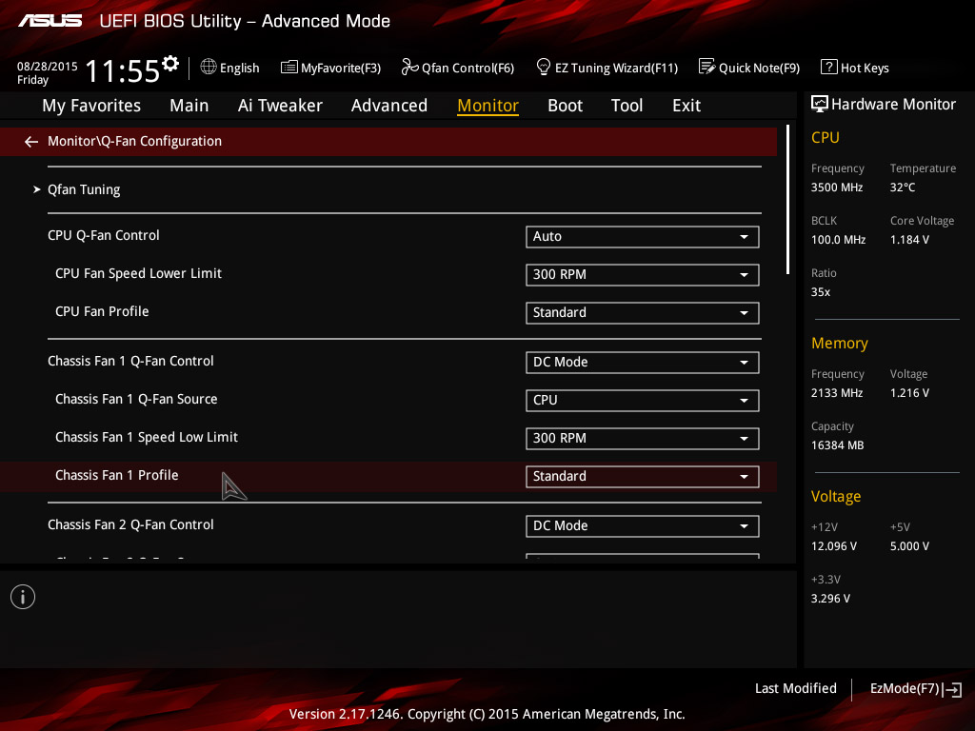Open Chassis Fan 1 Profile dropdown

coord(643,477)
